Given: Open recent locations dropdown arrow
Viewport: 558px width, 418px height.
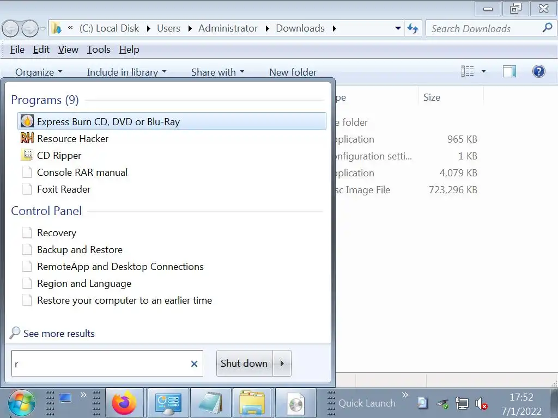Looking at the screenshot, I should 43,29.
